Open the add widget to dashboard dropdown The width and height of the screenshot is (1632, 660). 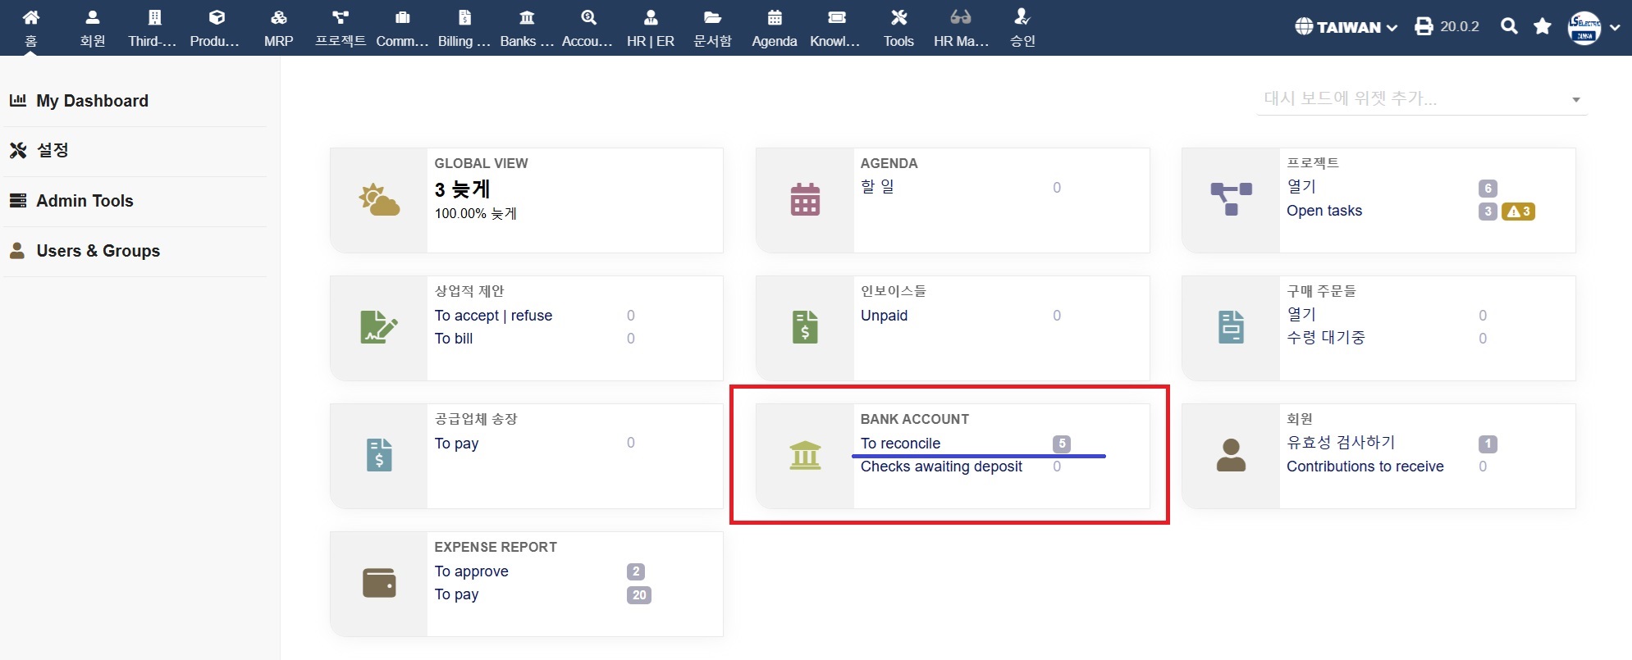[x=1421, y=99]
